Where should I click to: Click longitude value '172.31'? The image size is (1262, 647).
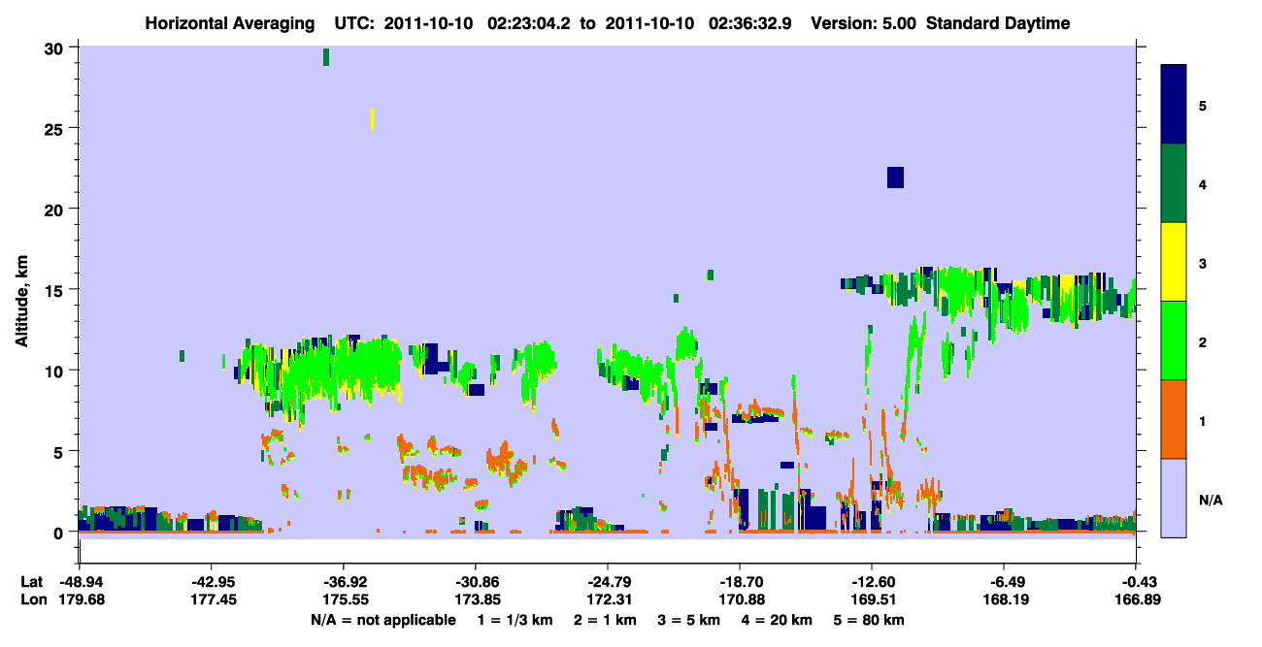pos(608,600)
